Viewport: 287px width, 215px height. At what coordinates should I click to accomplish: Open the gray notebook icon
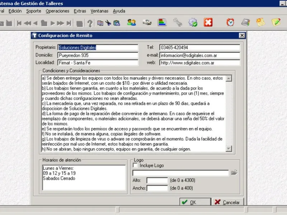(245, 22)
